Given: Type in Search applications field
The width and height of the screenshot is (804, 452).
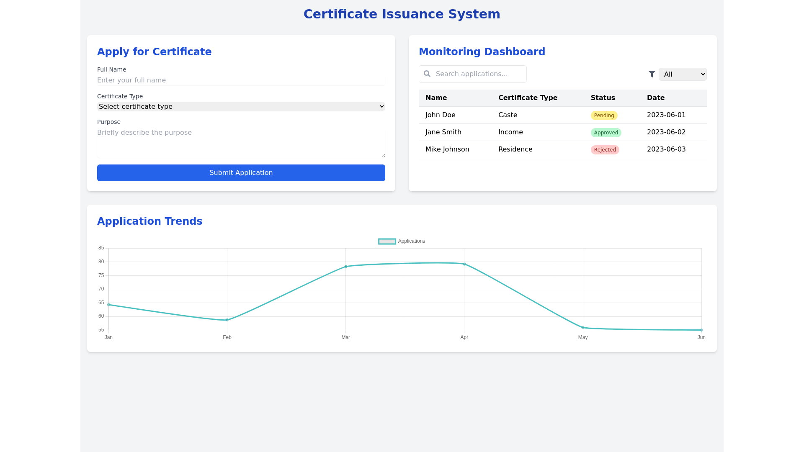Looking at the screenshot, I should [477, 74].
